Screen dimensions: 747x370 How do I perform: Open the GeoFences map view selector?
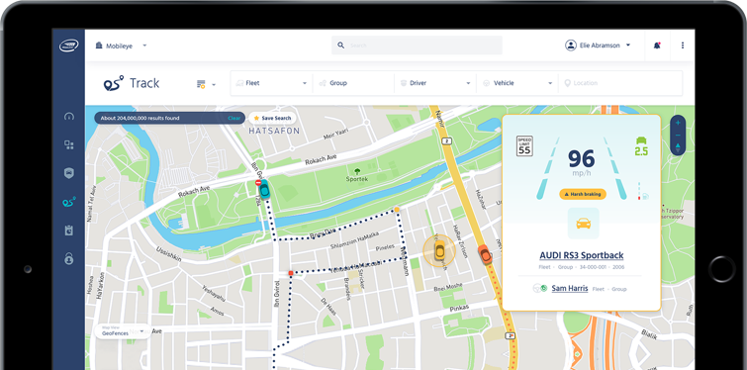pos(123,331)
